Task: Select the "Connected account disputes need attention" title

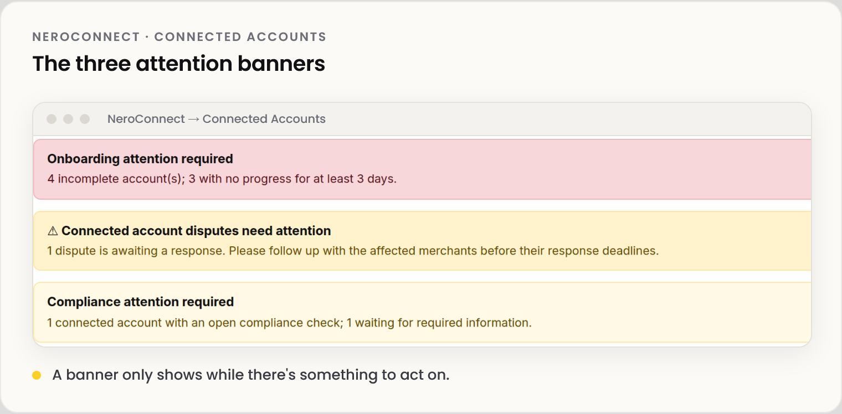Action: point(196,231)
